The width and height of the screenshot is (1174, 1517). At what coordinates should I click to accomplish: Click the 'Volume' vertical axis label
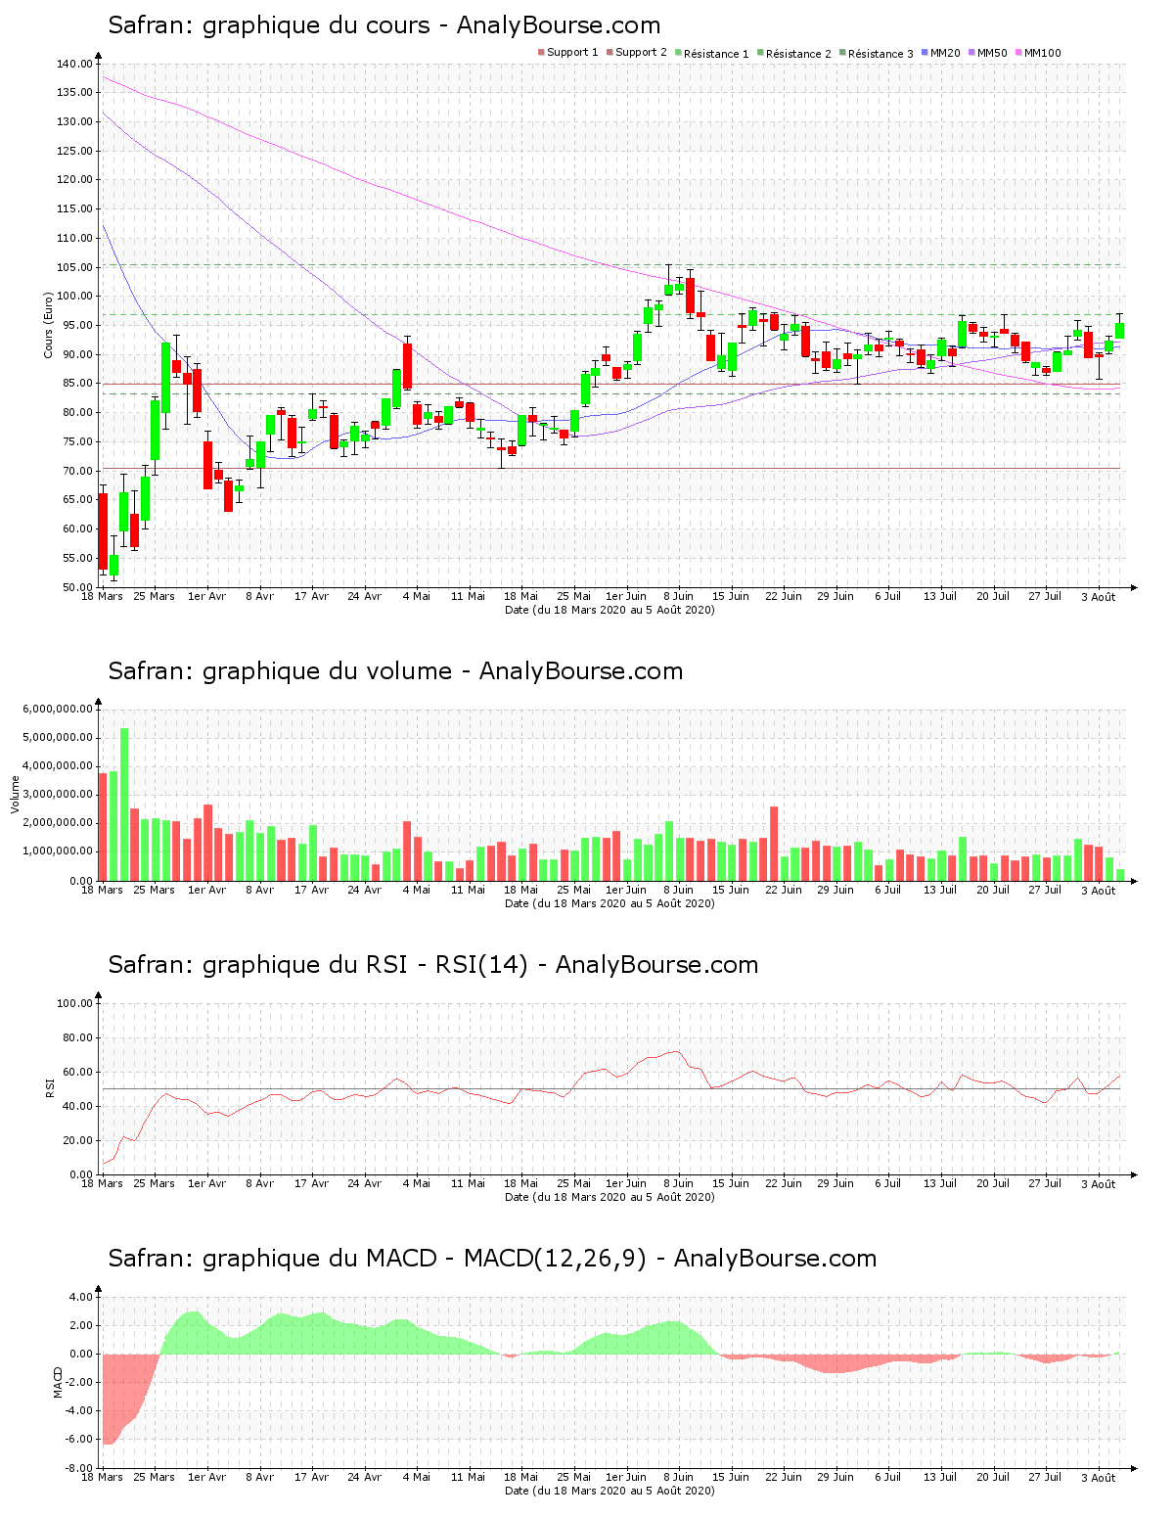pyautogui.click(x=15, y=794)
